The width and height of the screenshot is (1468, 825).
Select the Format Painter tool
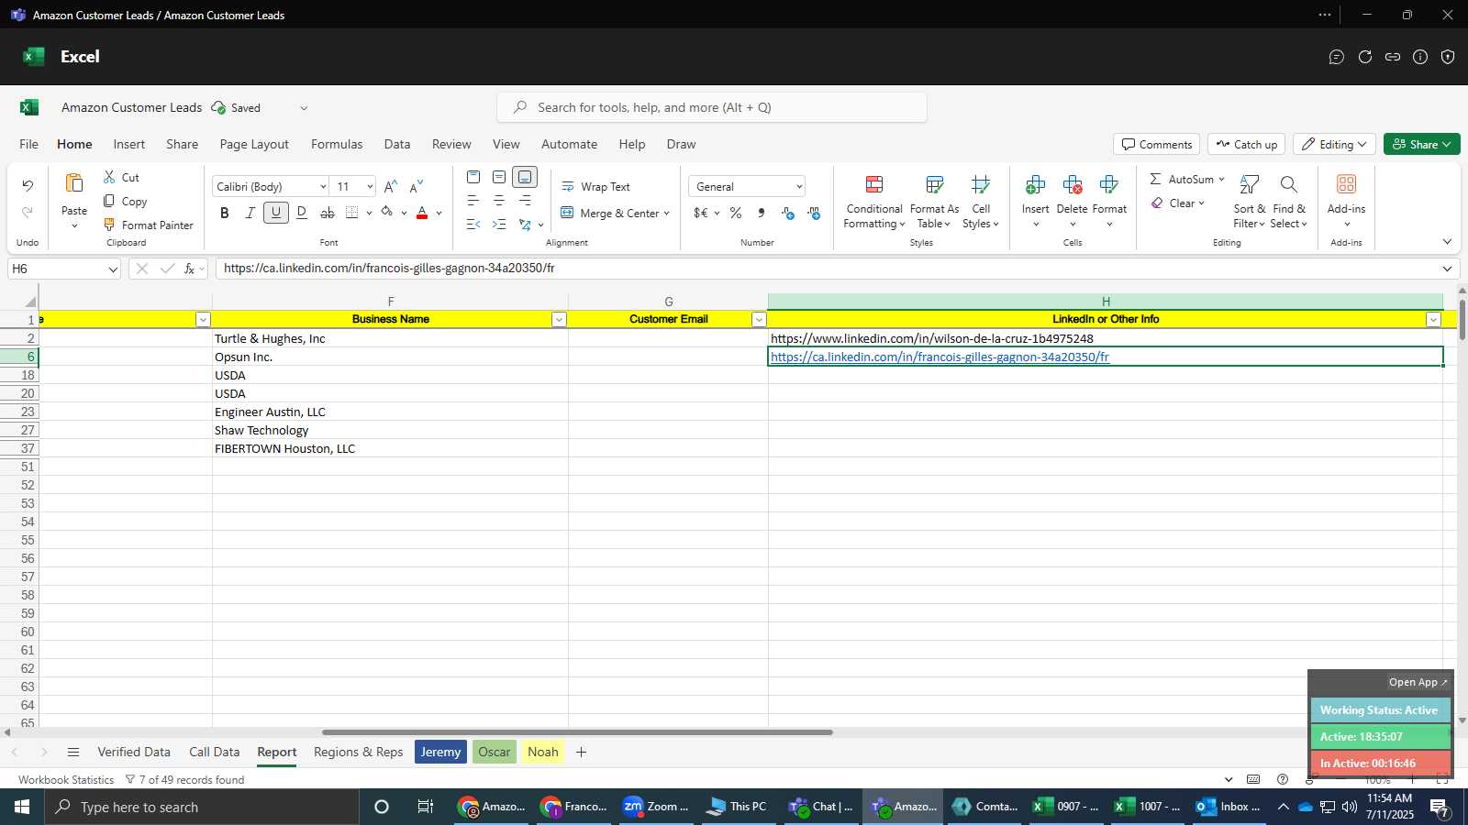[x=149, y=225]
